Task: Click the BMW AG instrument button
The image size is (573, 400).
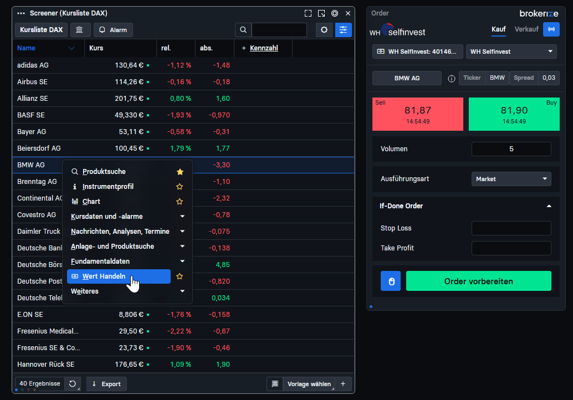Action: coord(407,78)
